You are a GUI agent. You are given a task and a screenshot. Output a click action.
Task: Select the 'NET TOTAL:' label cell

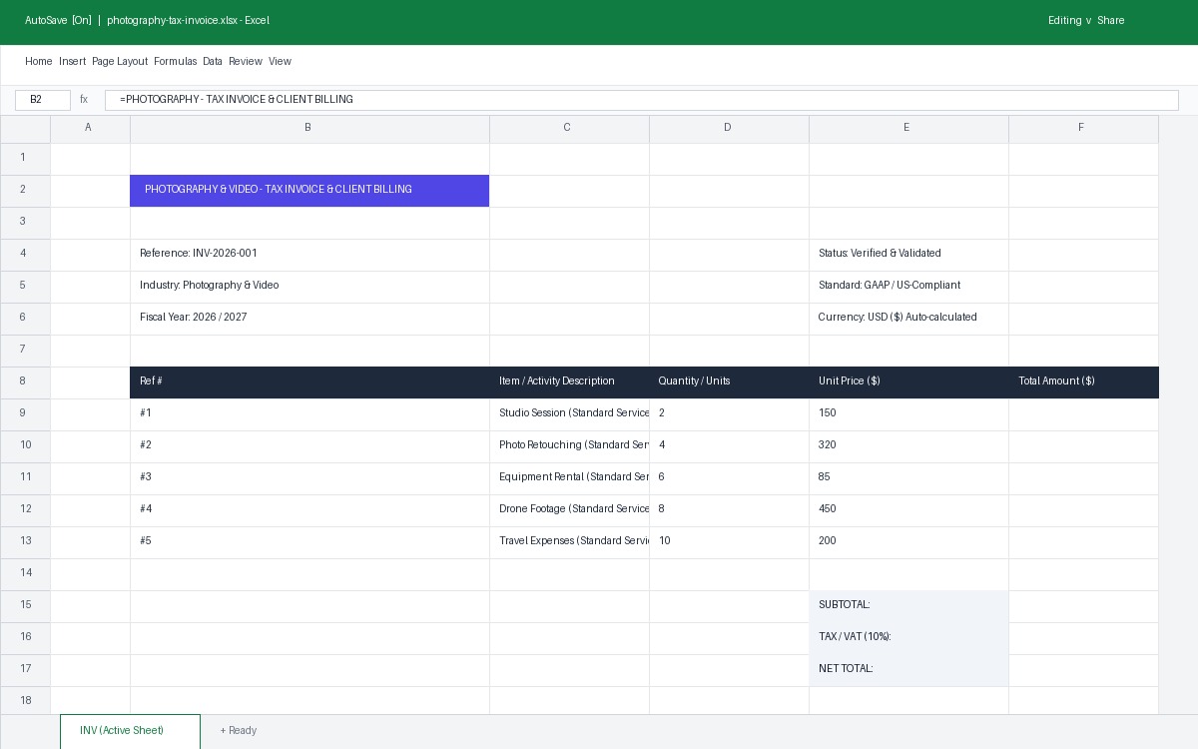pyautogui.click(x=908, y=670)
